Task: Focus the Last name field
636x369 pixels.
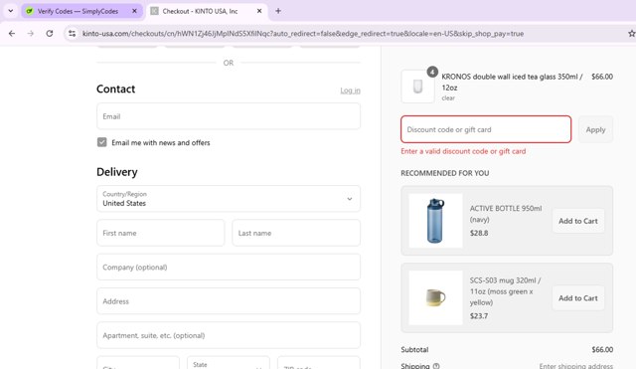Action: pyautogui.click(x=296, y=233)
